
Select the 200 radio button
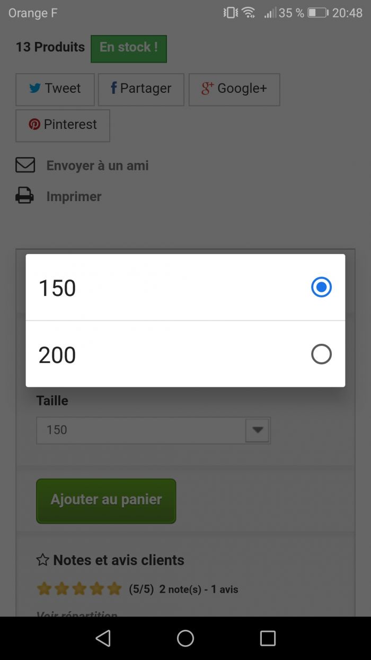pos(321,354)
